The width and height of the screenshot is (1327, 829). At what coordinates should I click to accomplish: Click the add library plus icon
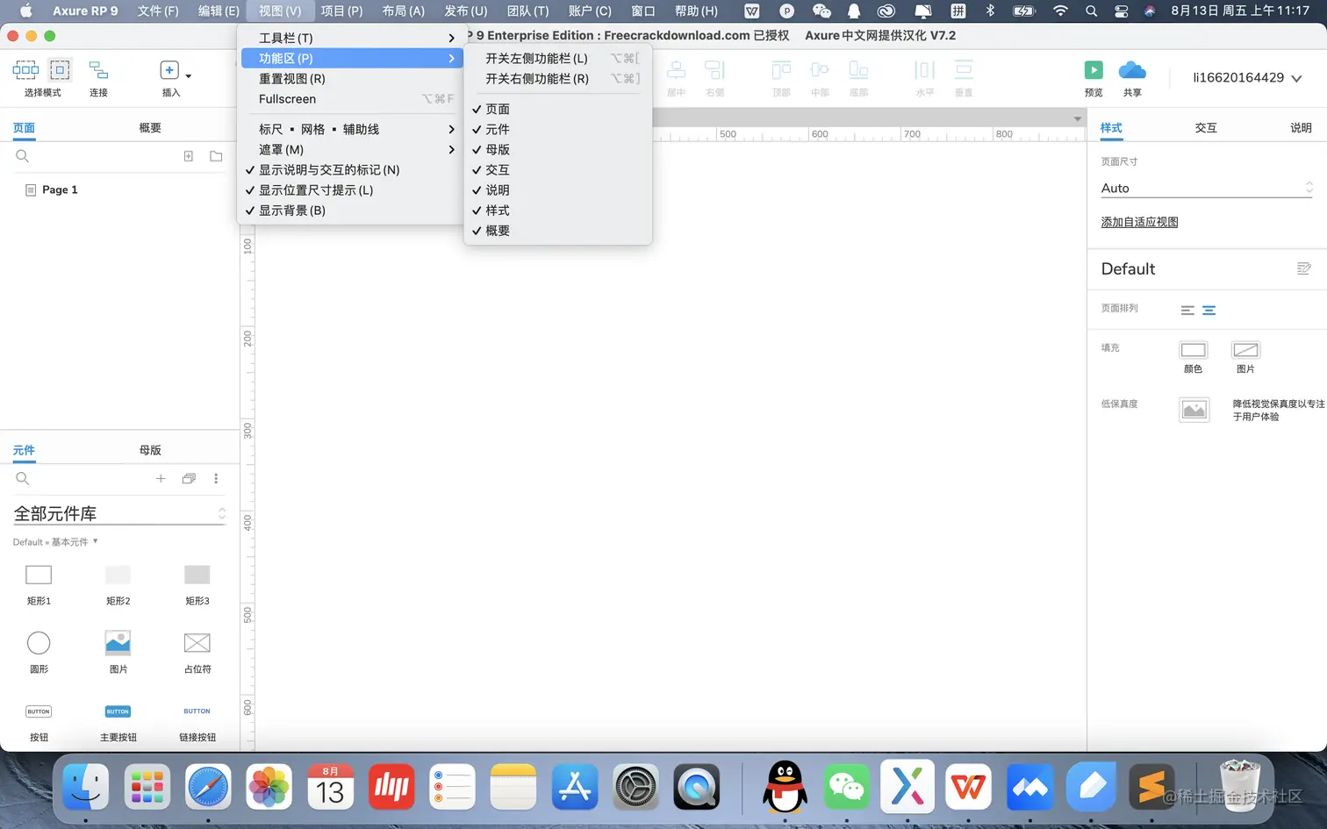[161, 479]
